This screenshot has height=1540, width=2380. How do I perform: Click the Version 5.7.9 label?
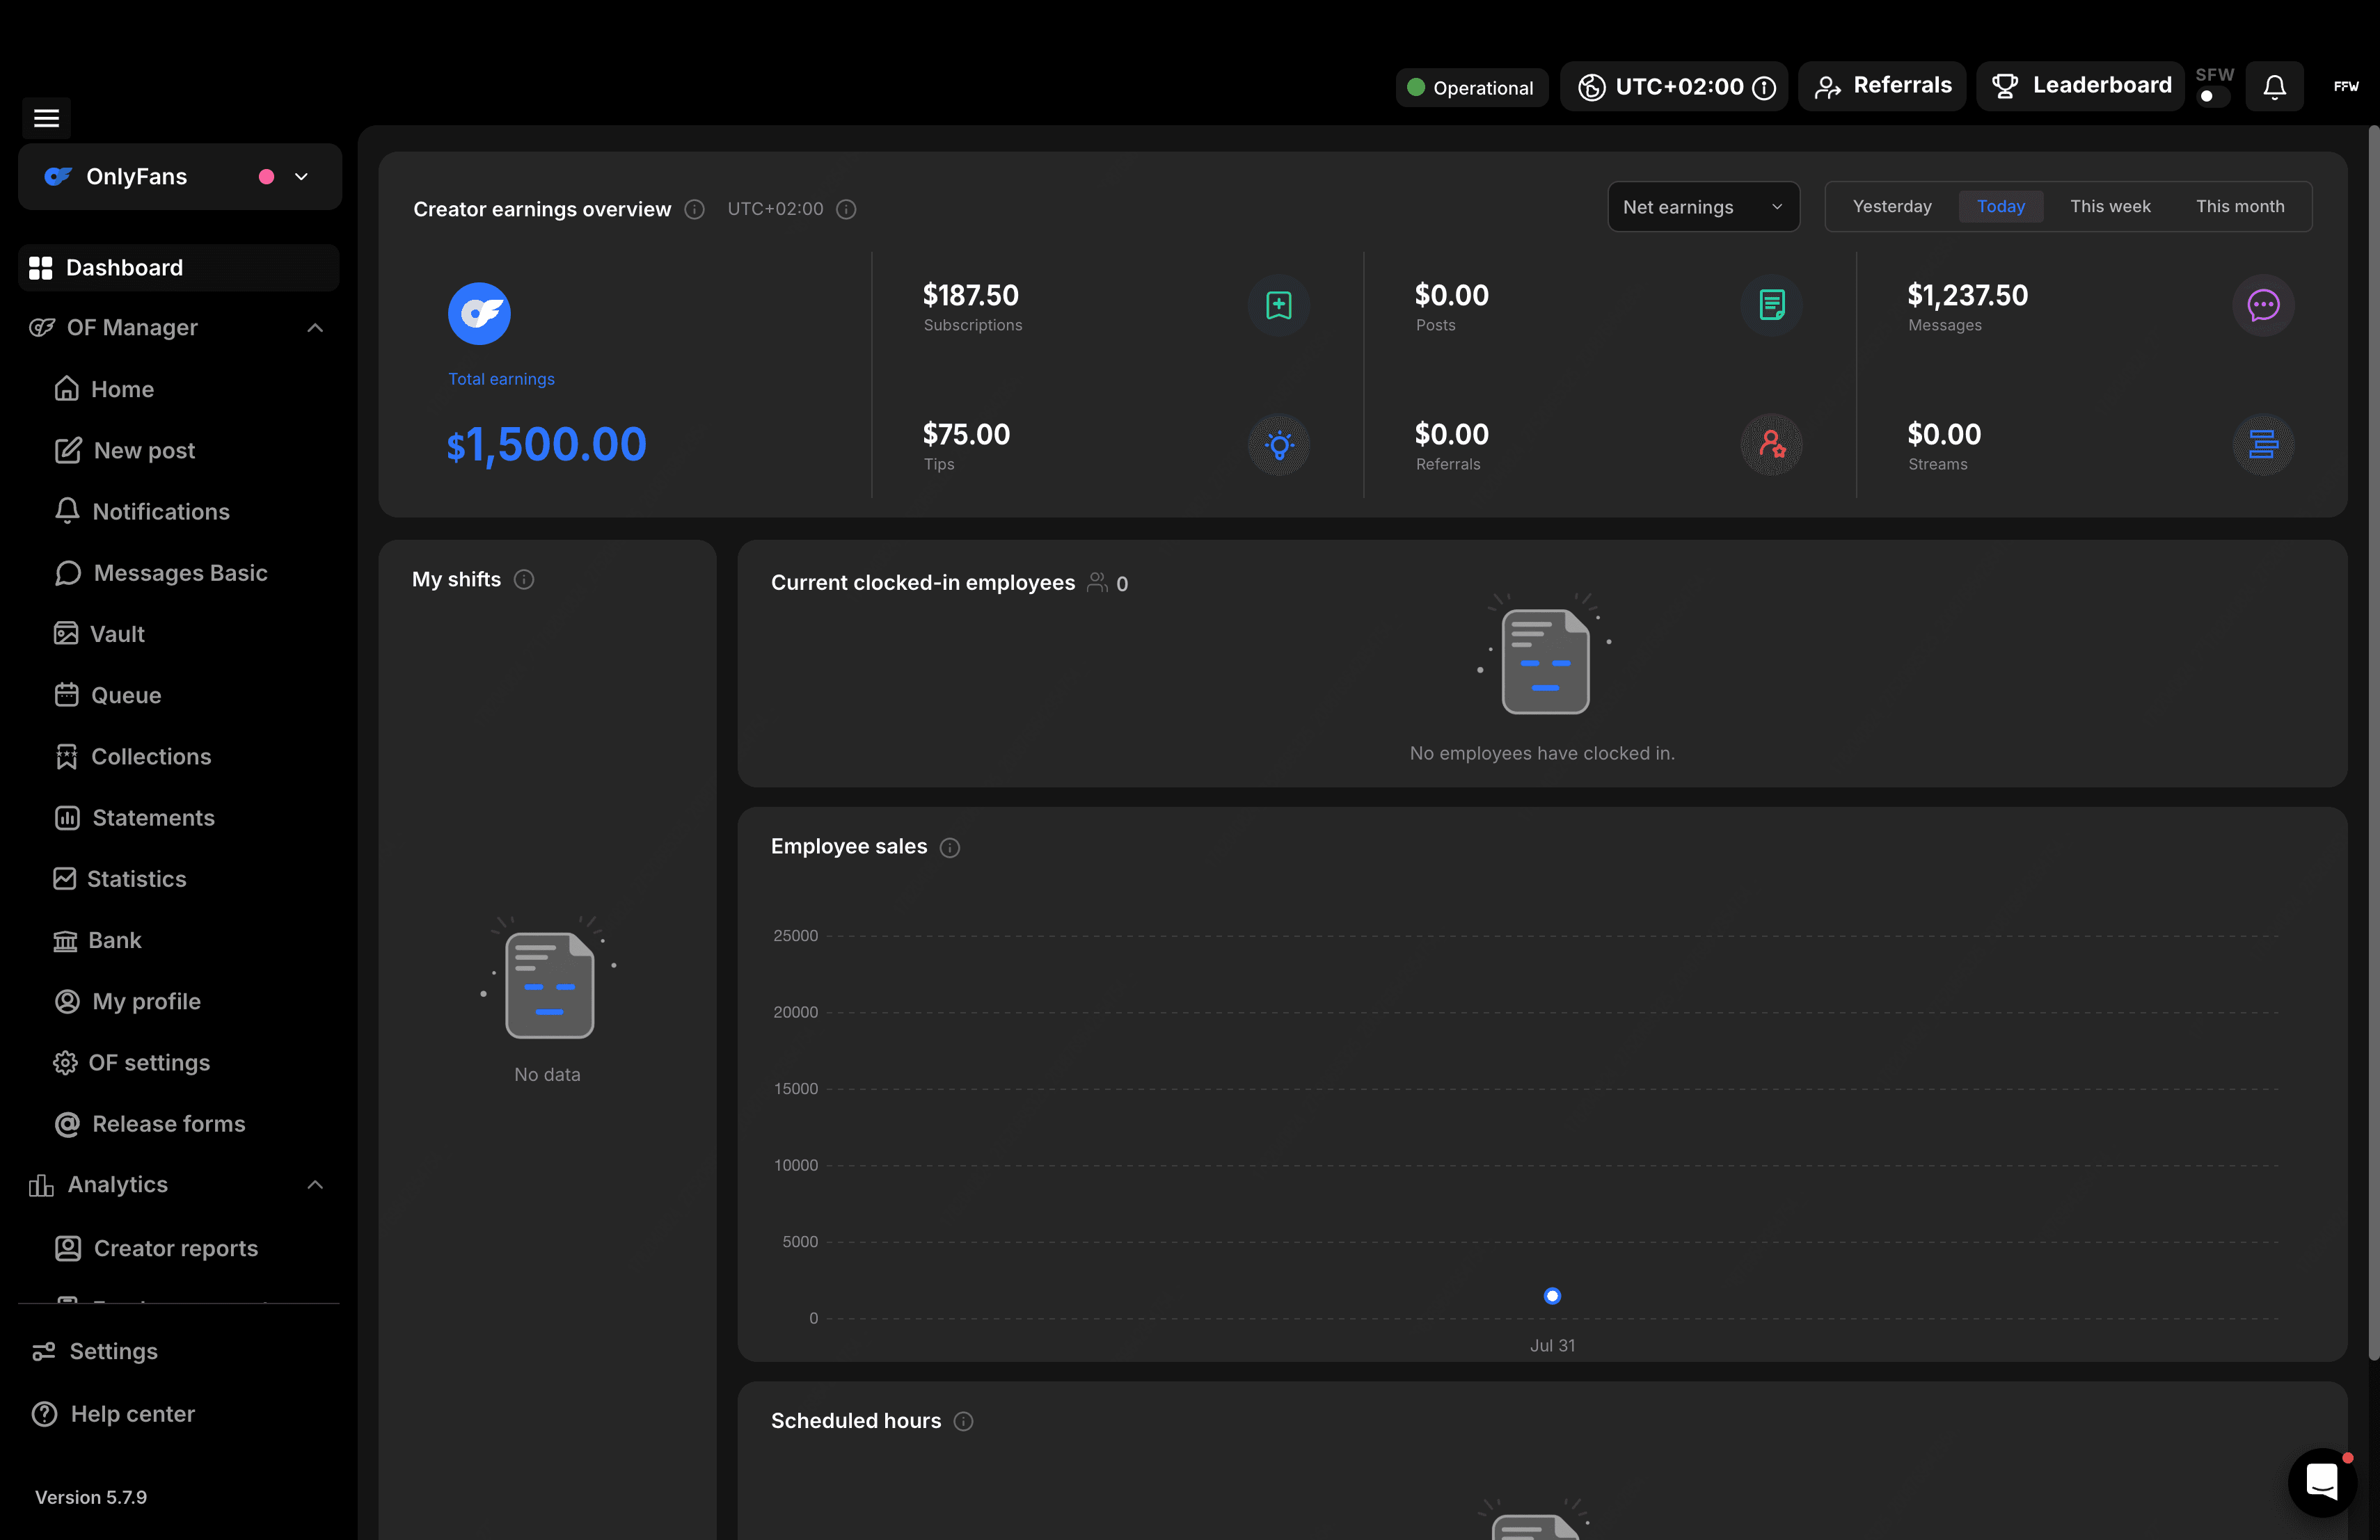point(91,1497)
